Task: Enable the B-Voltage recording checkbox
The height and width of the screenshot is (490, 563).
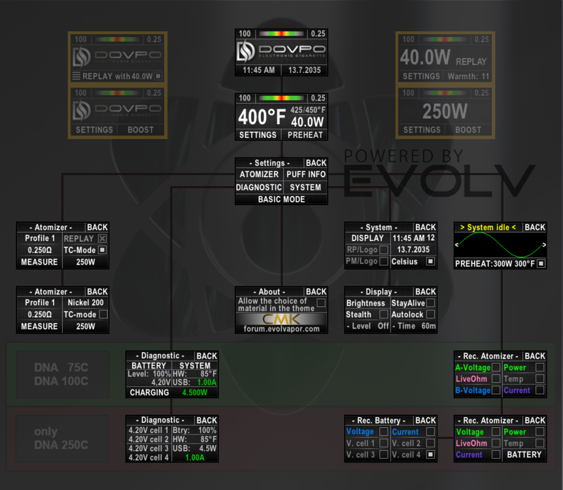Action: pos(496,390)
